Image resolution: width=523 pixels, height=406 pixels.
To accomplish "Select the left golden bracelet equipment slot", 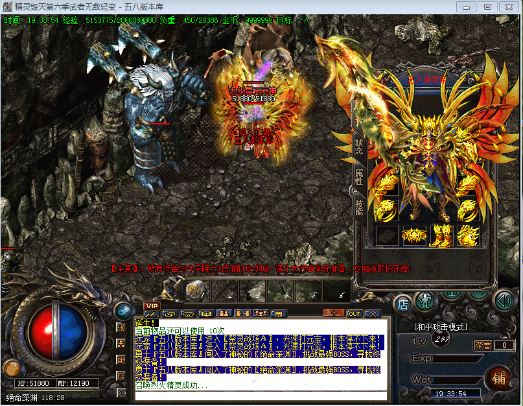I will click(x=388, y=185).
